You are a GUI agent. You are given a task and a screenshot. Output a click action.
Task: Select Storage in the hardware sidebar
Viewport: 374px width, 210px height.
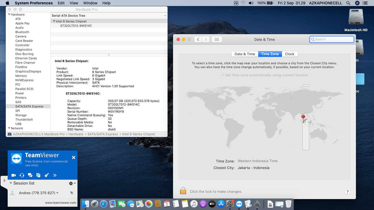[x=21, y=115]
